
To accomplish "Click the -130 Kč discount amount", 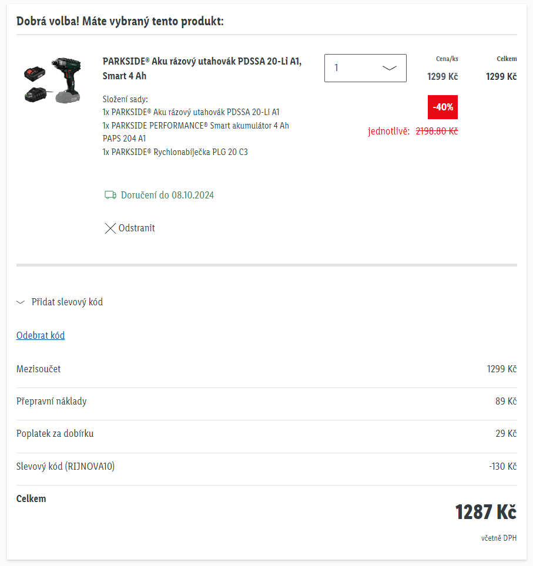I will coord(502,467).
